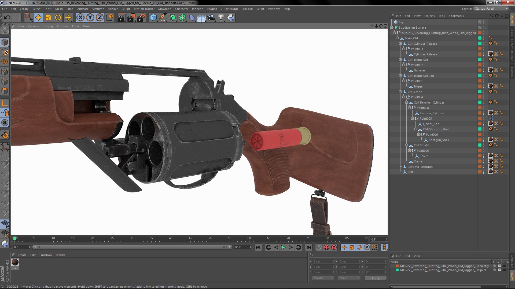Screen dimensions: 515x289
Task: Open the Layout dropdown Startup (User)
Action: pyautogui.click(x=491, y=9)
